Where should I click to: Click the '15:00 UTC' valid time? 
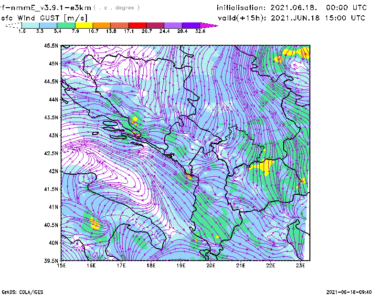345,18
